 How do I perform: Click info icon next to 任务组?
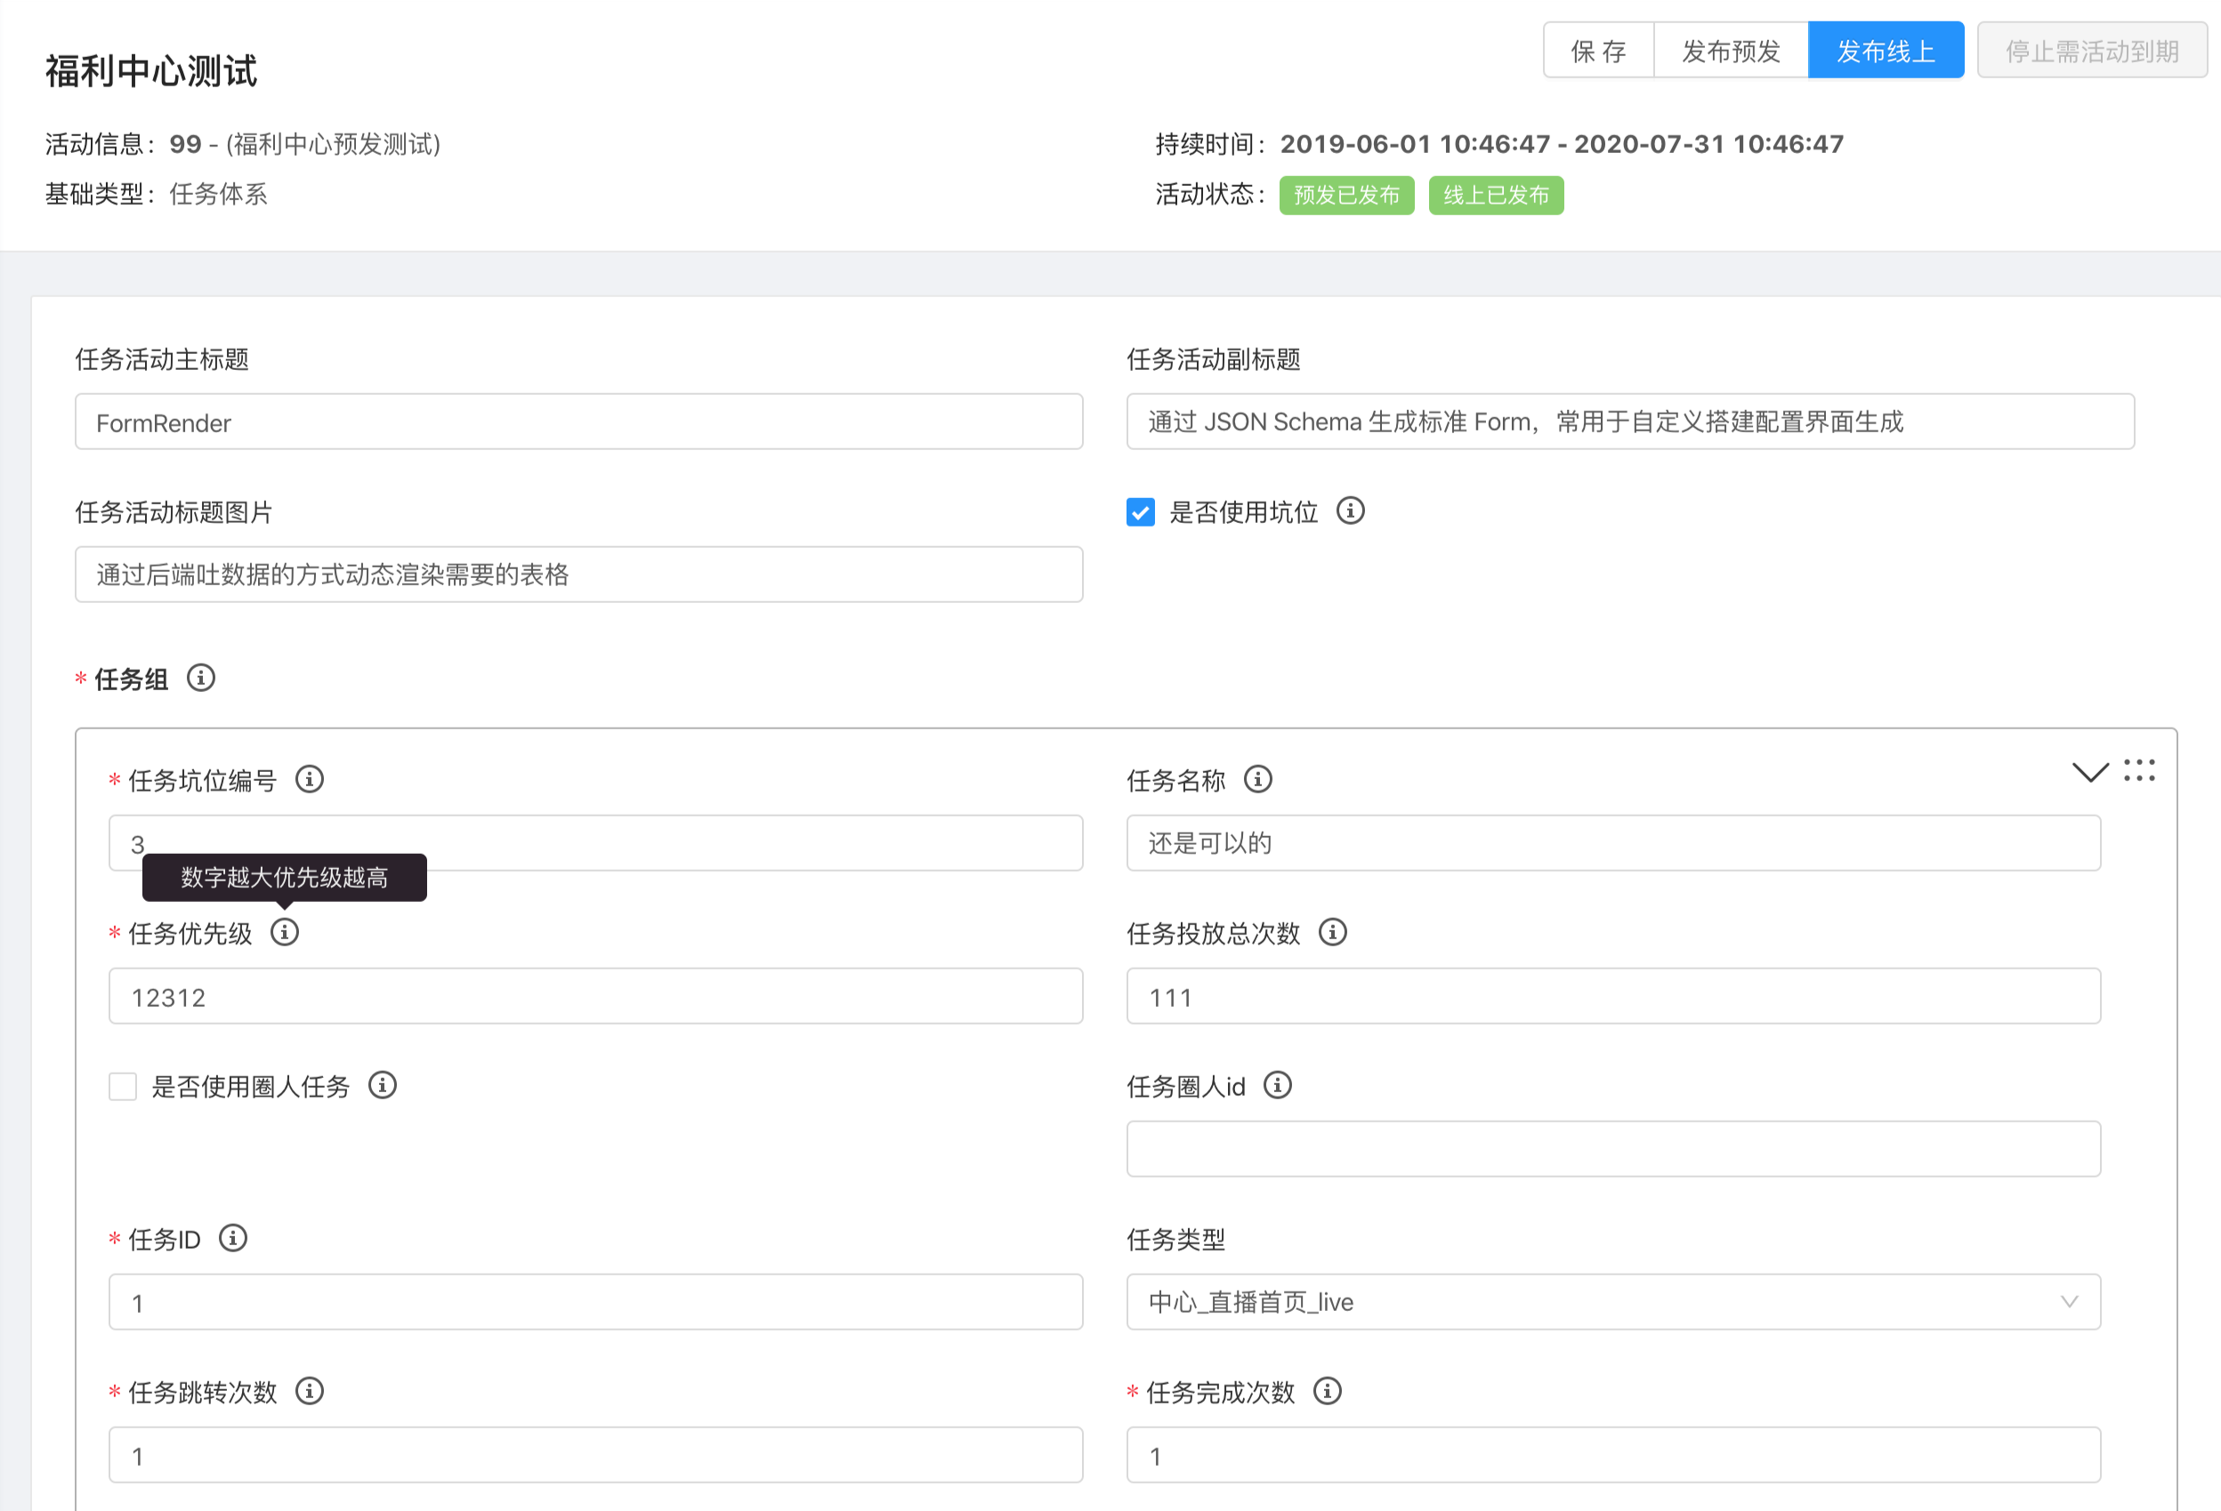[x=201, y=679]
